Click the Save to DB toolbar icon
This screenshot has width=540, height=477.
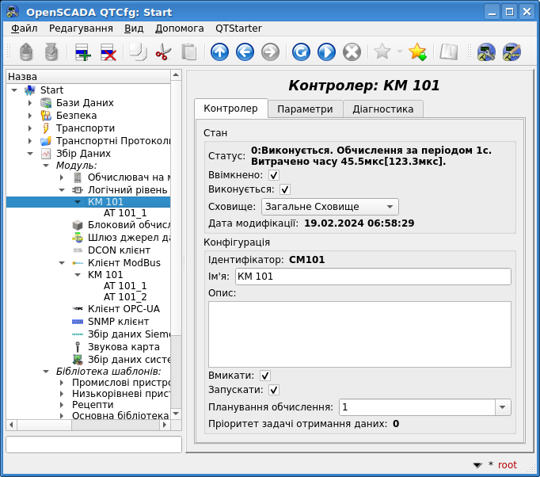click(x=51, y=52)
